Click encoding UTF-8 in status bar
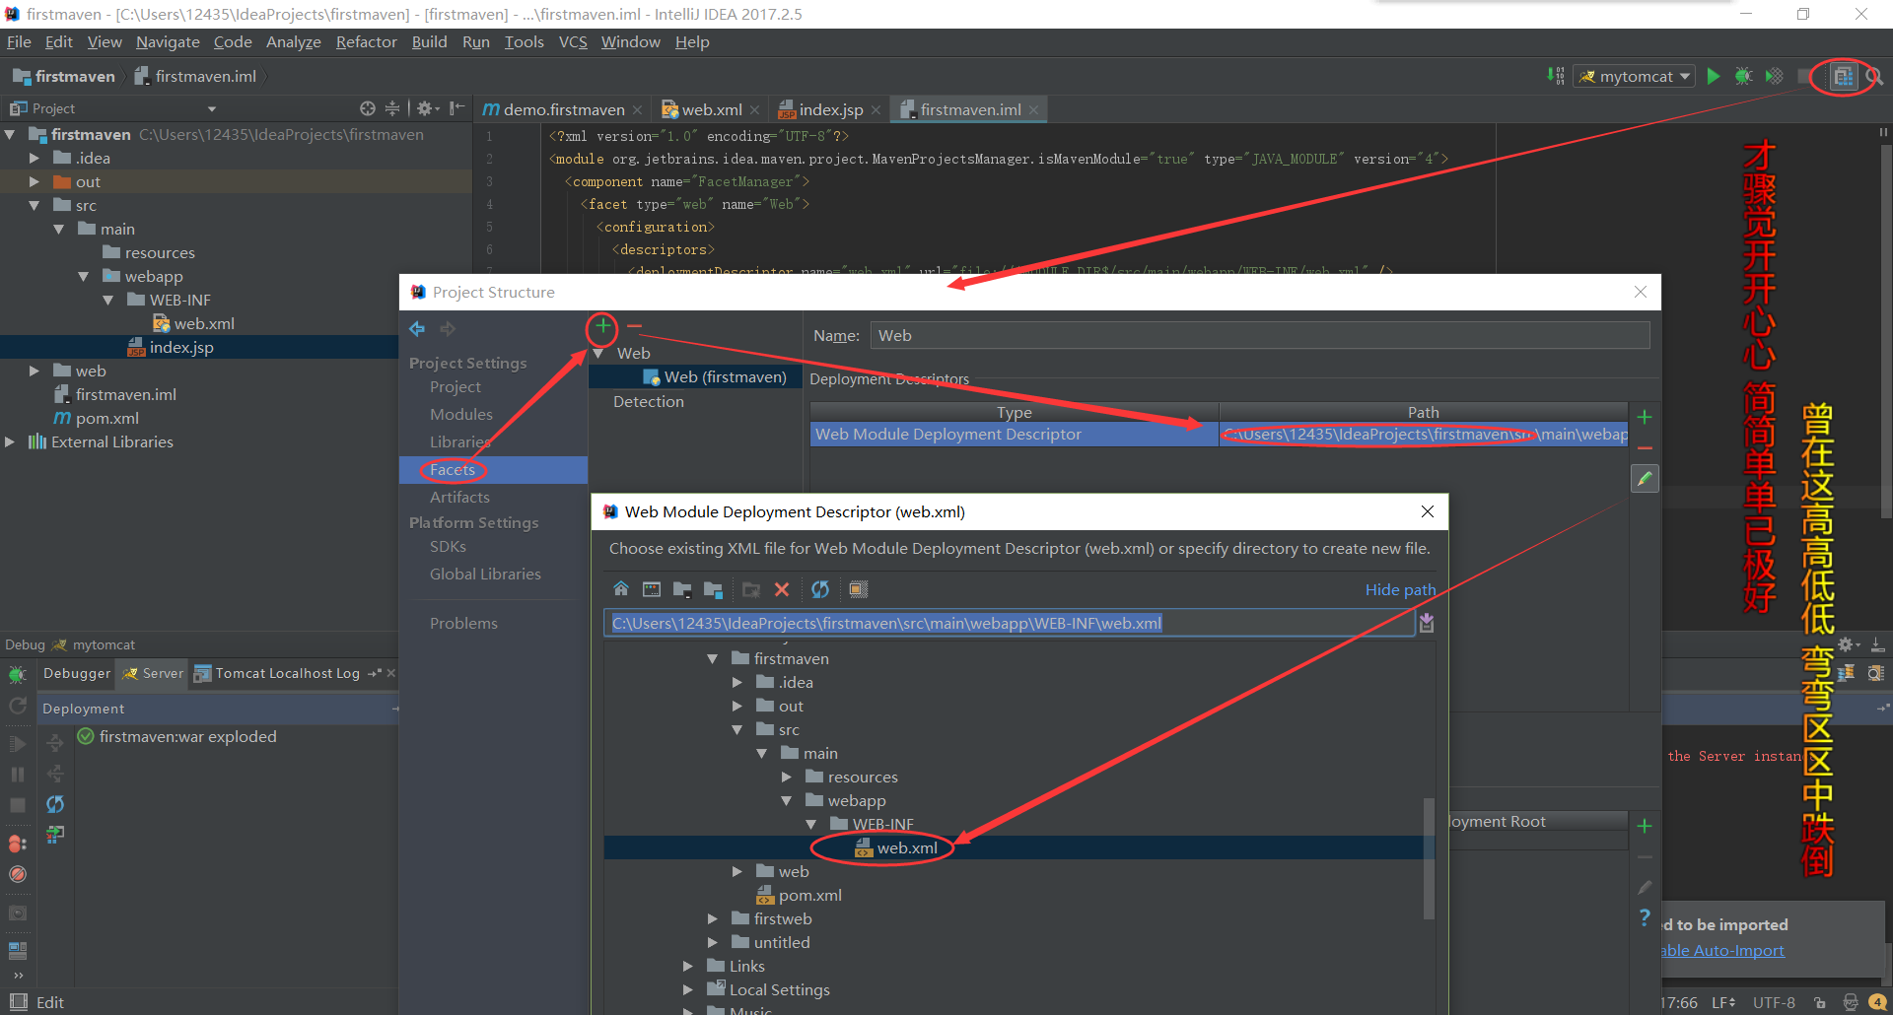This screenshot has height=1015, width=1893. (1774, 1002)
